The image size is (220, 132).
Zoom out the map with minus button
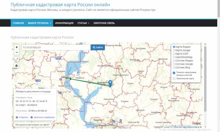click(17, 52)
